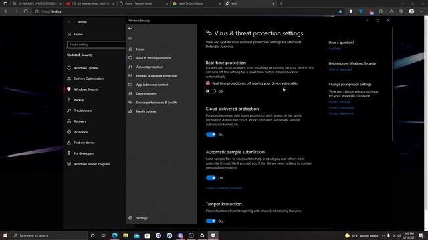Open Privacy Statement link

[x=341, y=113]
